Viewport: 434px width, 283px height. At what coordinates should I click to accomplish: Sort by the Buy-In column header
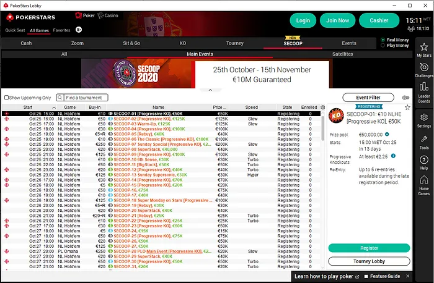95,107
